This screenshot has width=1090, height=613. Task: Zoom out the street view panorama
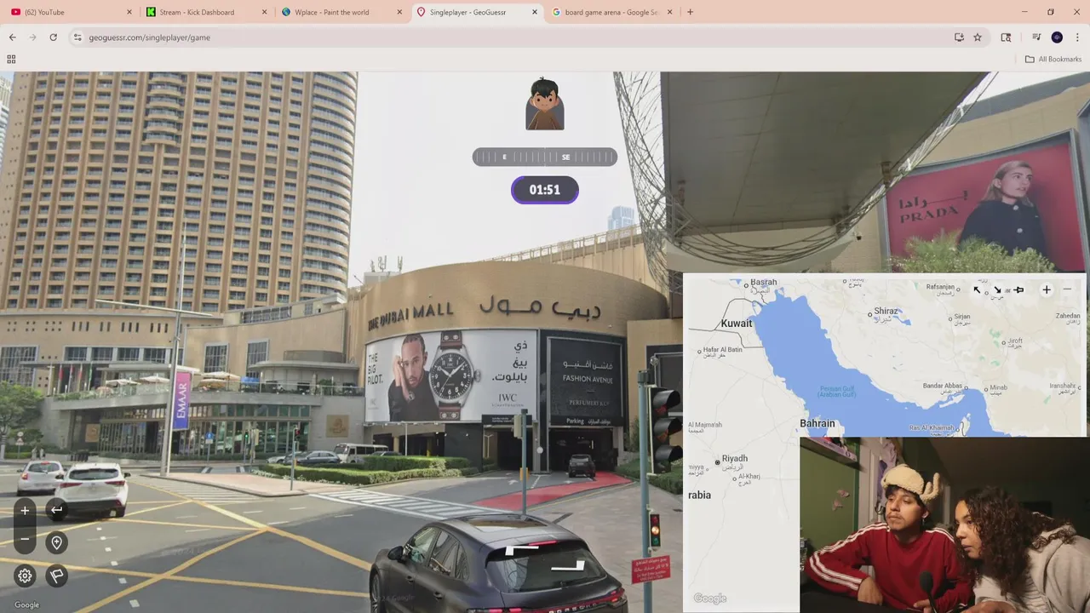[x=25, y=539]
